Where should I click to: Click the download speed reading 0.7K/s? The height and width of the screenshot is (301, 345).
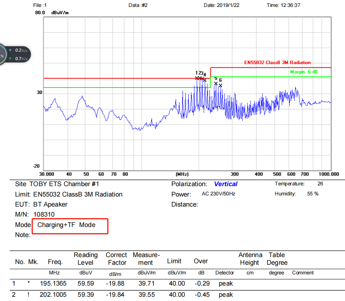pyautogui.click(x=21, y=59)
